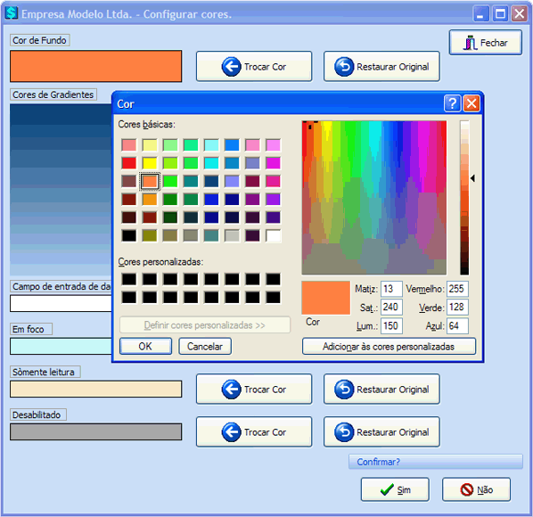
Task: Click Adicionar às cores personalizadas button
Action: click(389, 347)
